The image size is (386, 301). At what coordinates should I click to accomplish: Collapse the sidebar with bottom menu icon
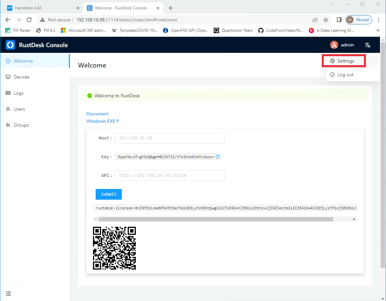point(8,294)
